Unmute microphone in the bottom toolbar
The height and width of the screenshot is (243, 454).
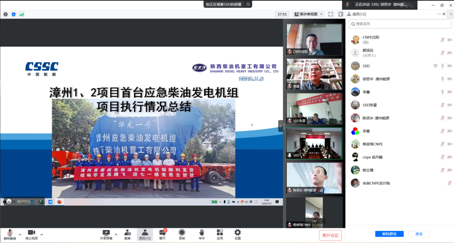[x=10, y=235]
